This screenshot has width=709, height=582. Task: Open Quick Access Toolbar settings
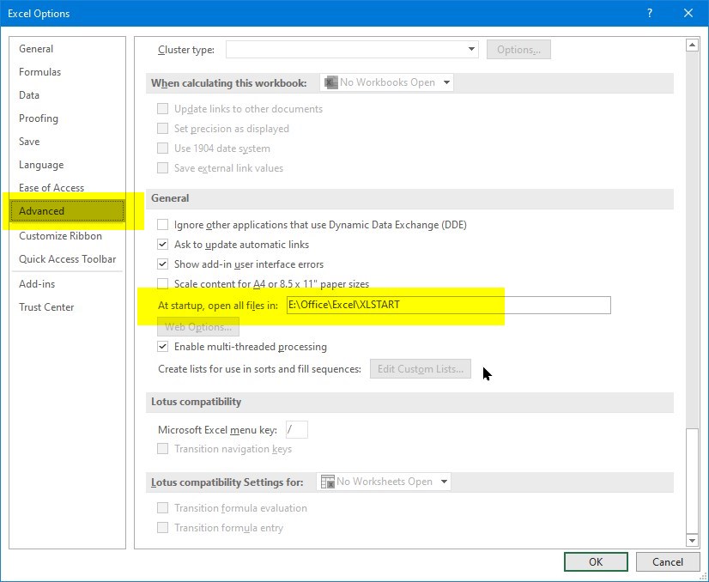coord(67,259)
